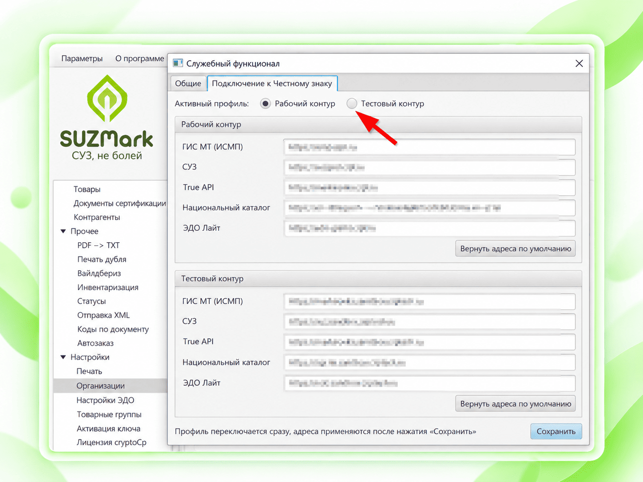Open the О программе menu
Viewport: 643px width, 482px height.
139,59
